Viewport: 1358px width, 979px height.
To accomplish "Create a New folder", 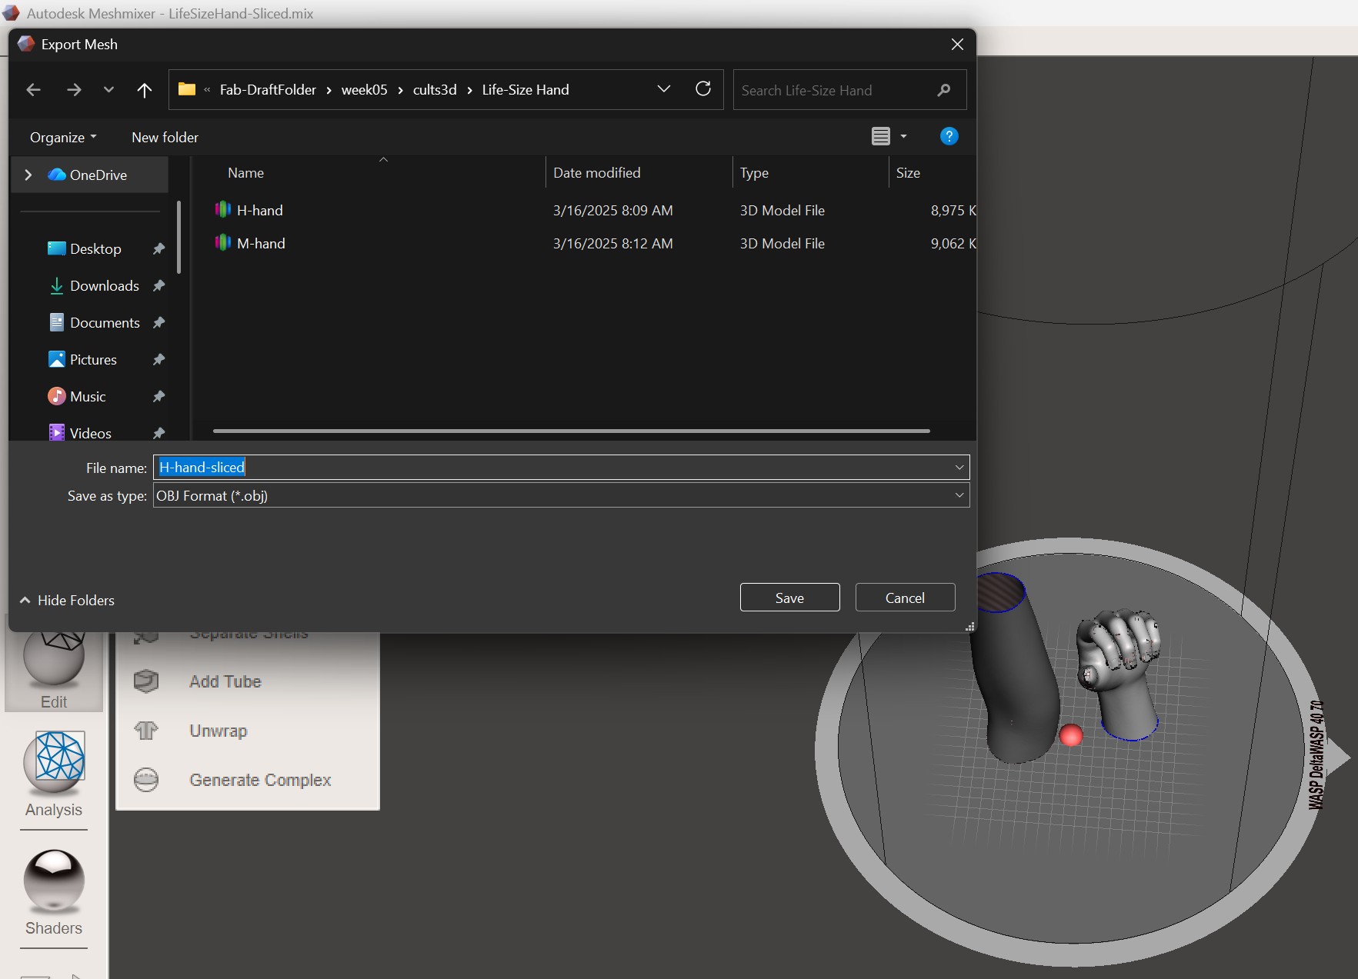I will pyautogui.click(x=165, y=137).
